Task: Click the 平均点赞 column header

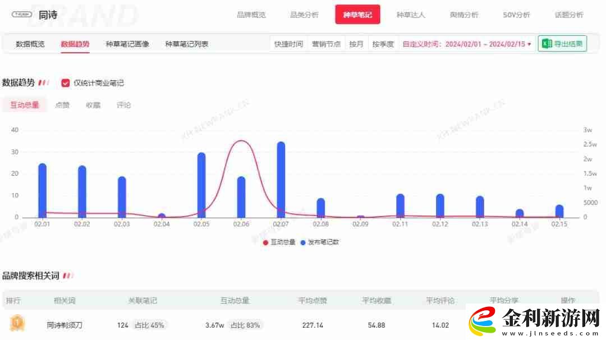Action: point(313,301)
